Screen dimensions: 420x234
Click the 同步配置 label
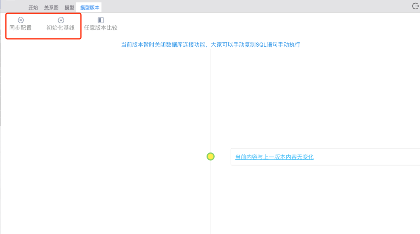coord(21,28)
